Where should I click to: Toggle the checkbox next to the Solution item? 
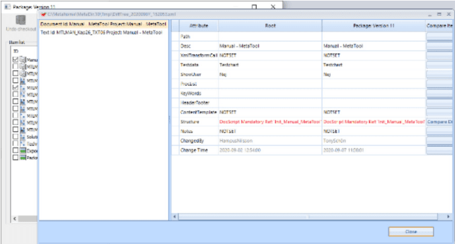pyautogui.click(x=15, y=137)
